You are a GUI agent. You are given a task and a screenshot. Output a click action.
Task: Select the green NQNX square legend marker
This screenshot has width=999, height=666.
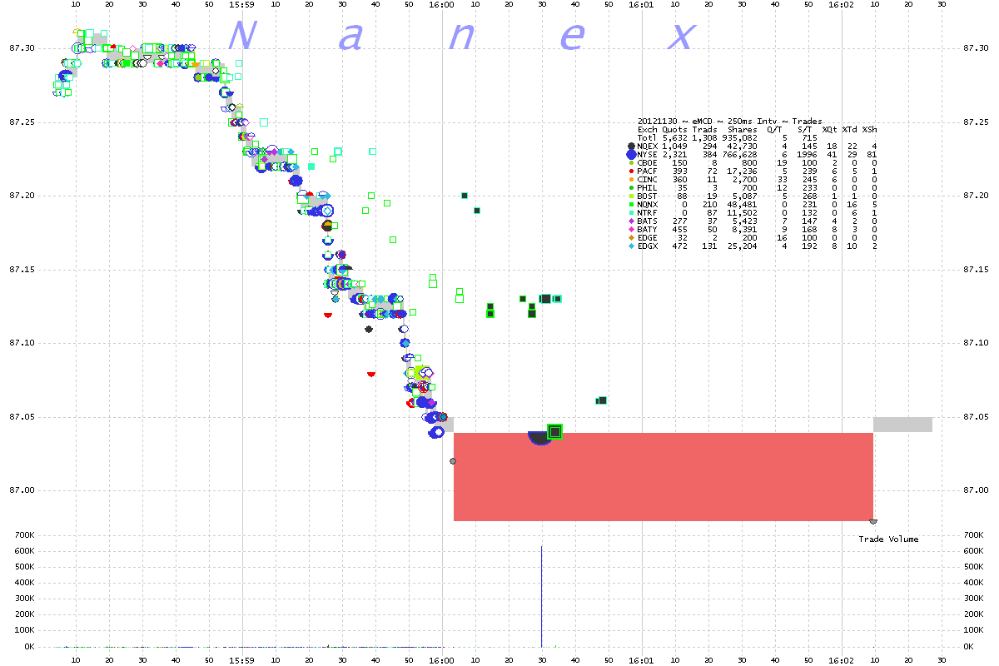[x=631, y=205]
